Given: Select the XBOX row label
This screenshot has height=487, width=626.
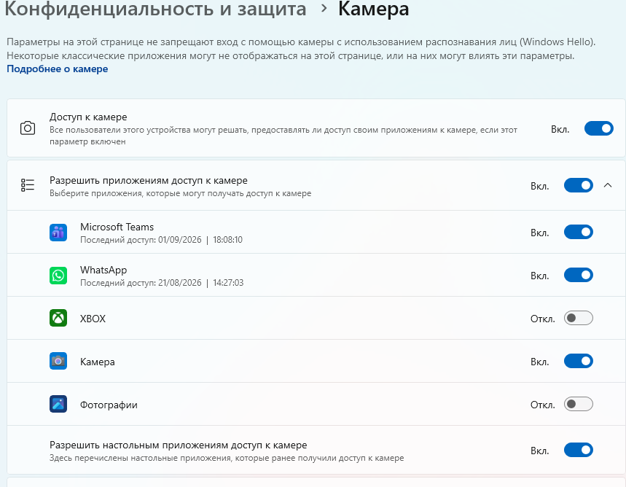Looking at the screenshot, I should [93, 319].
